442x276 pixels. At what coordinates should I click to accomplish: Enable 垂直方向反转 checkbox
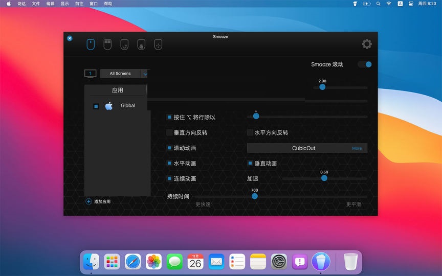point(169,132)
